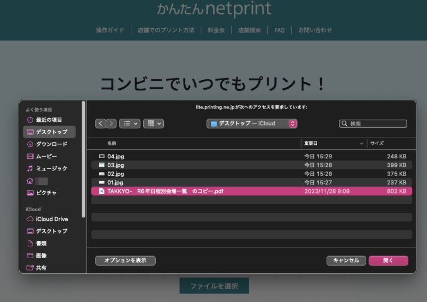Open 最近の項目 in the sidebar

[x=49, y=120]
